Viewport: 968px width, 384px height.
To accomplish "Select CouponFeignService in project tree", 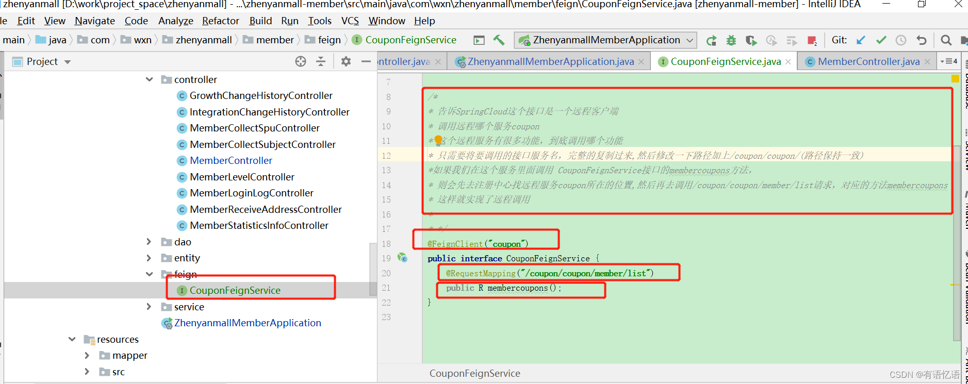I will click(x=235, y=291).
